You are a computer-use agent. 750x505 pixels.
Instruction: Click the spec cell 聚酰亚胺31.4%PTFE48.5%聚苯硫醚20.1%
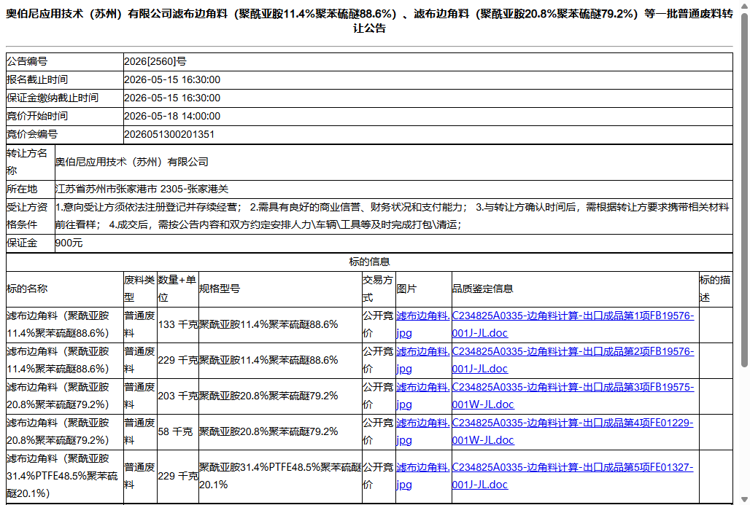pyautogui.click(x=280, y=477)
